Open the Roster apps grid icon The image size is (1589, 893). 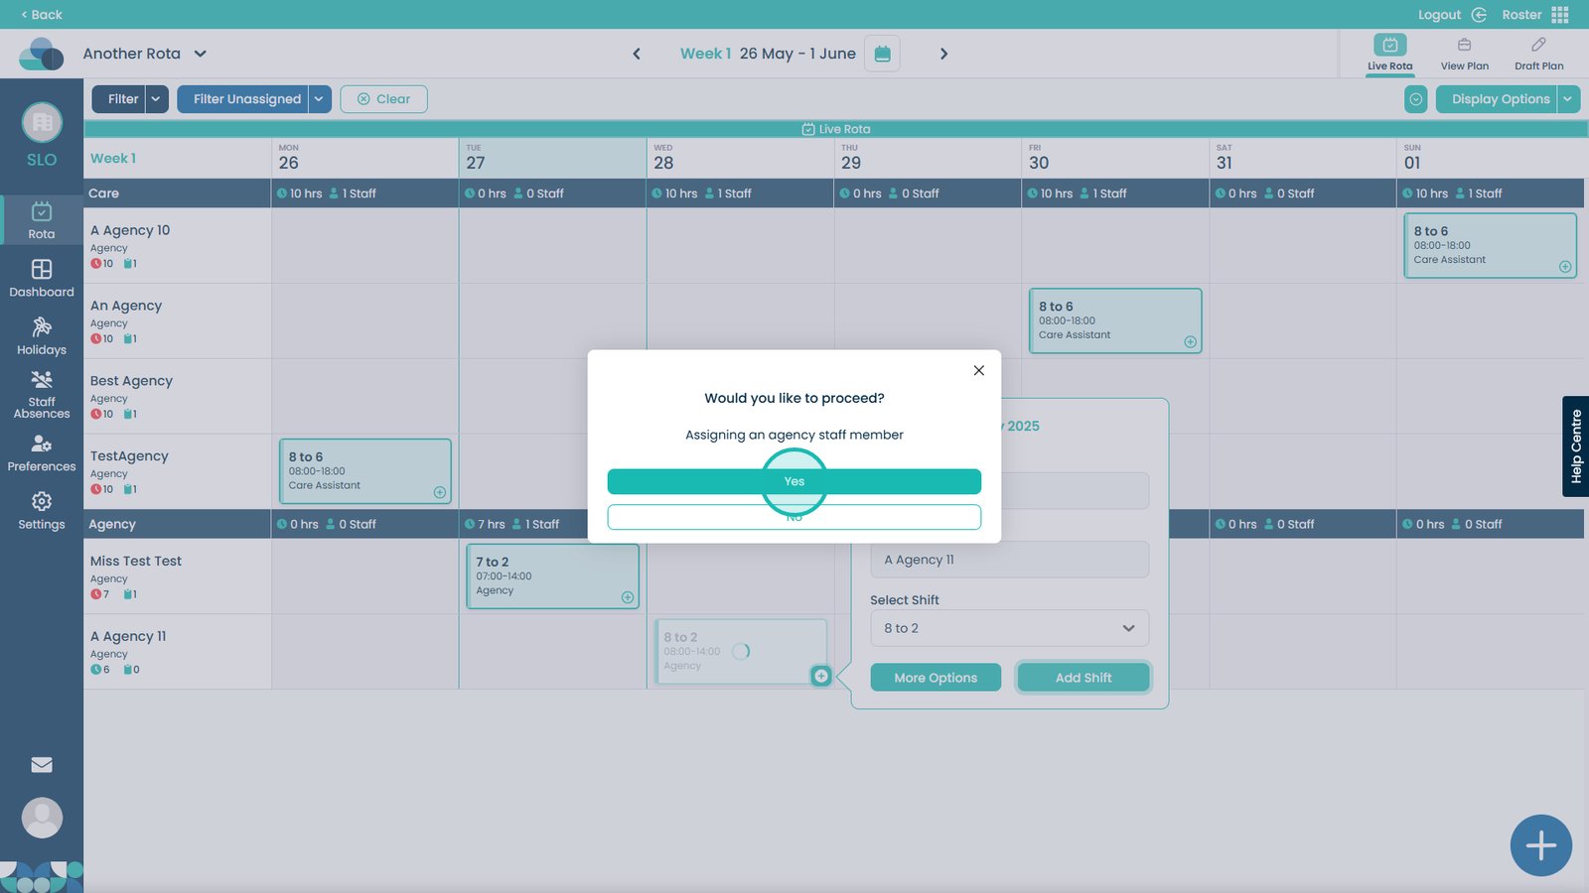click(x=1560, y=15)
